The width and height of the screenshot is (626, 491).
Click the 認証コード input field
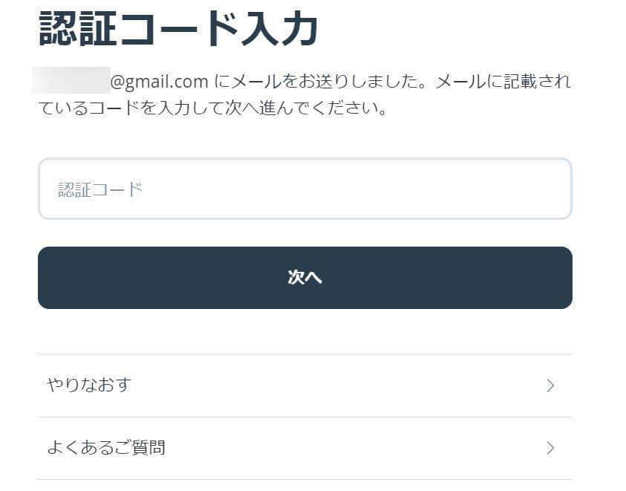pos(304,189)
